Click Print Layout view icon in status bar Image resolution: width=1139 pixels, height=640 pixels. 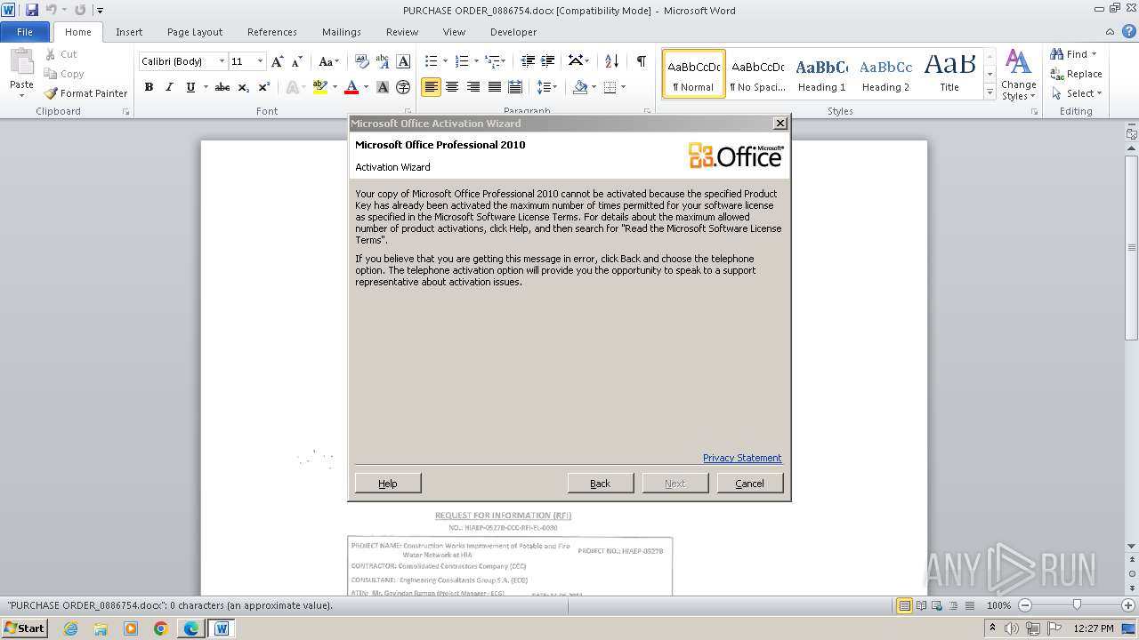pyautogui.click(x=905, y=605)
